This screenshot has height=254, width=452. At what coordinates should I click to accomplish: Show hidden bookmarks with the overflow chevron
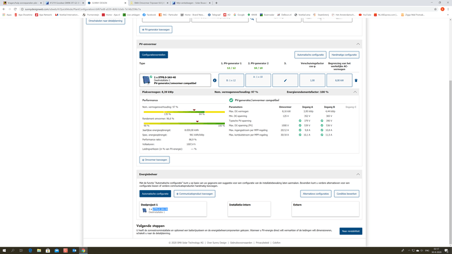448,15
